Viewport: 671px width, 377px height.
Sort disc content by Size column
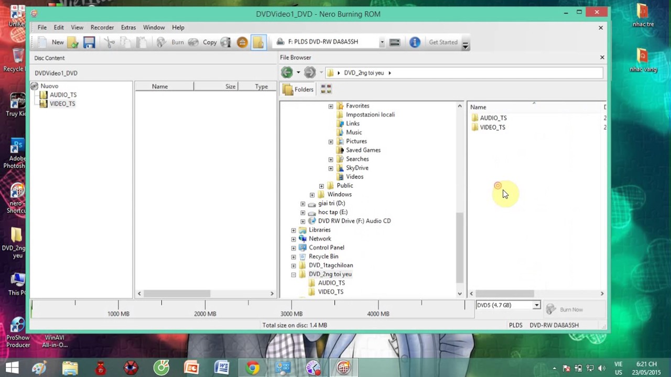tap(216, 86)
